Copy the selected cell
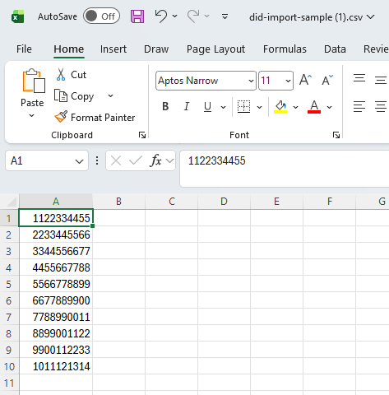 pos(74,96)
